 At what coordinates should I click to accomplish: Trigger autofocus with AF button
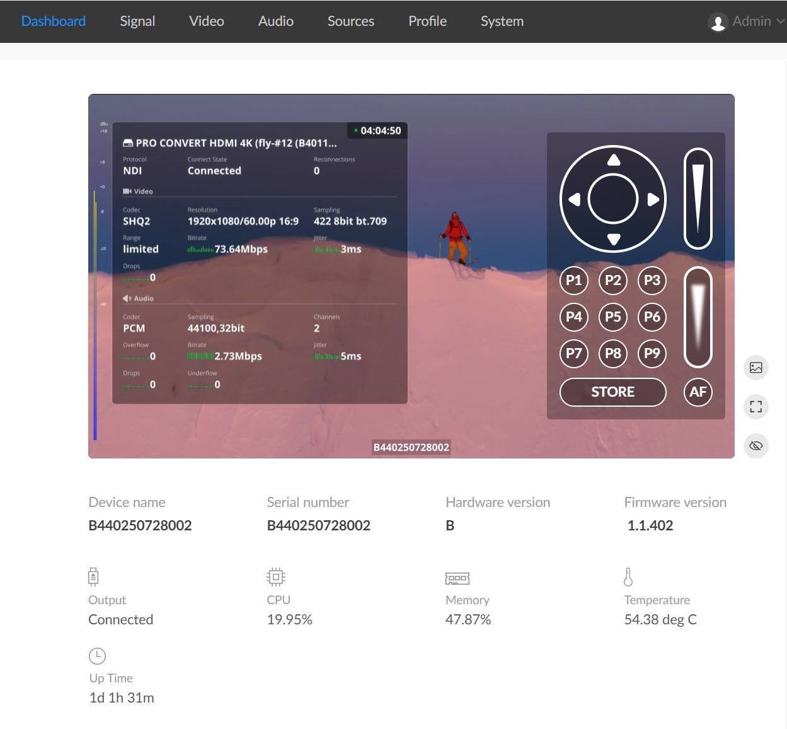point(698,392)
